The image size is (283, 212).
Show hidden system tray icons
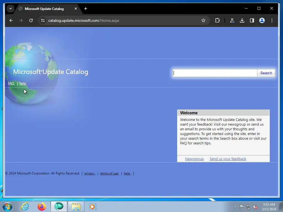point(235,207)
